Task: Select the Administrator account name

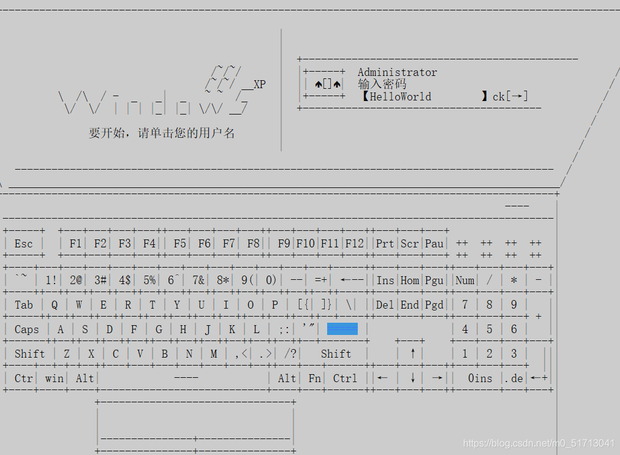Action: point(397,72)
